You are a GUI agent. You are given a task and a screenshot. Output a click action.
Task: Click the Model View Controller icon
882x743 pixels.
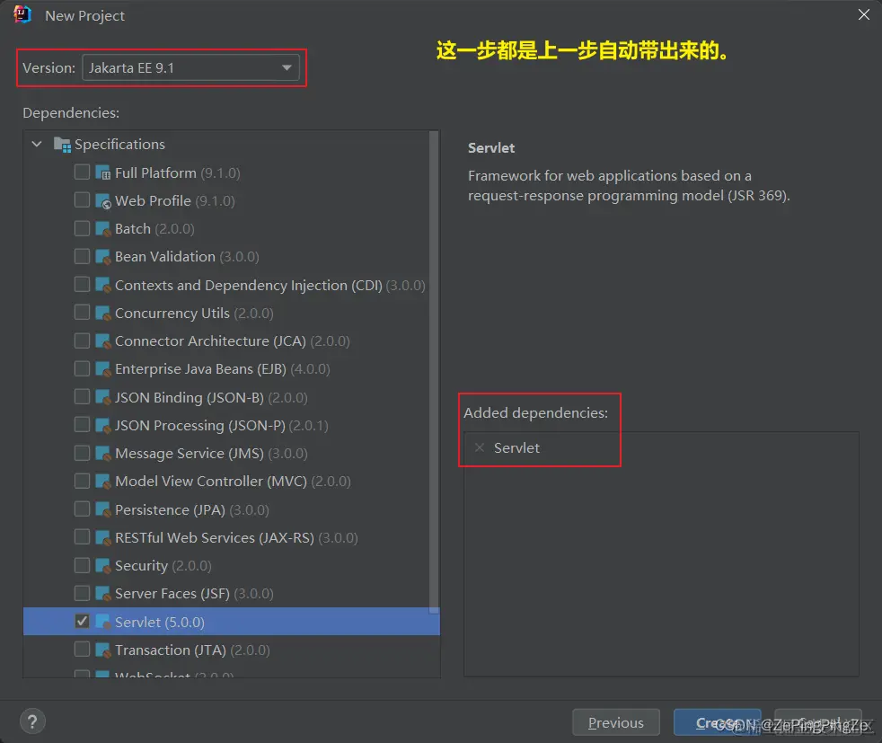point(103,482)
